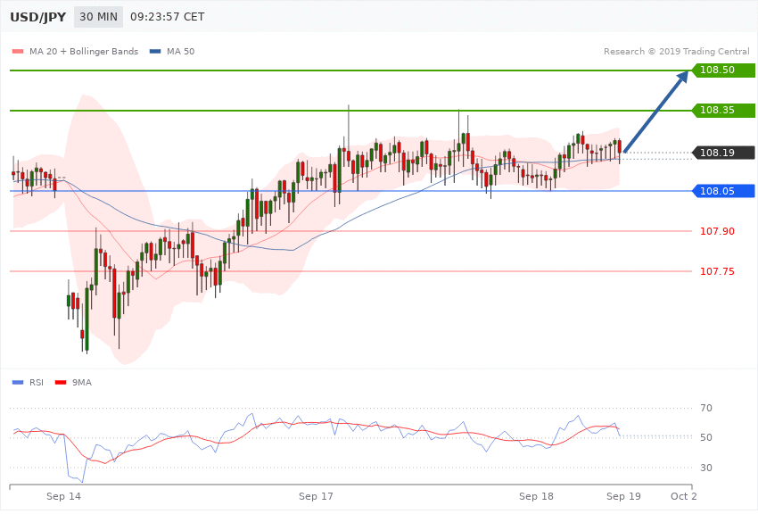Click the 107.75 red support label
Screen dimensions: 758x514
click(717, 271)
